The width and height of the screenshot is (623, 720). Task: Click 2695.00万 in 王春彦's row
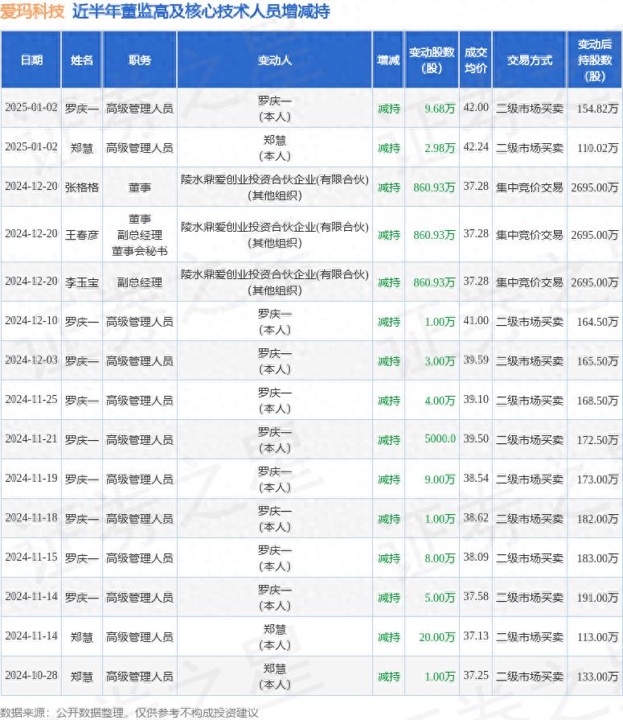click(595, 235)
